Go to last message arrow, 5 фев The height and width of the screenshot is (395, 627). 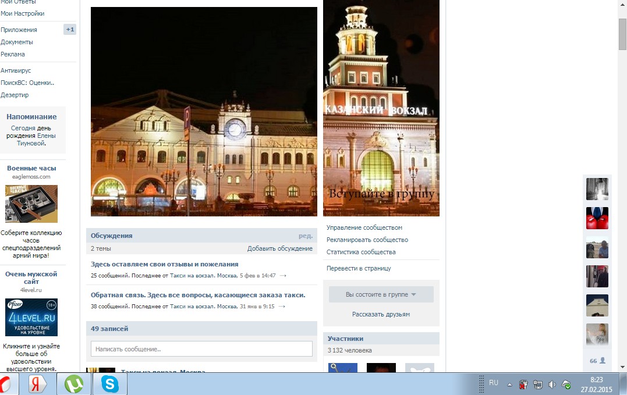pos(283,276)
